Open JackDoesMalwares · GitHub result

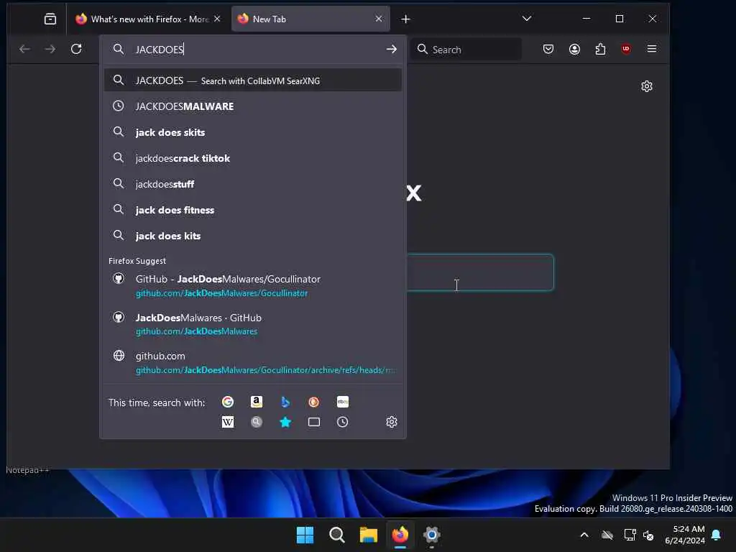pos(252,324)
